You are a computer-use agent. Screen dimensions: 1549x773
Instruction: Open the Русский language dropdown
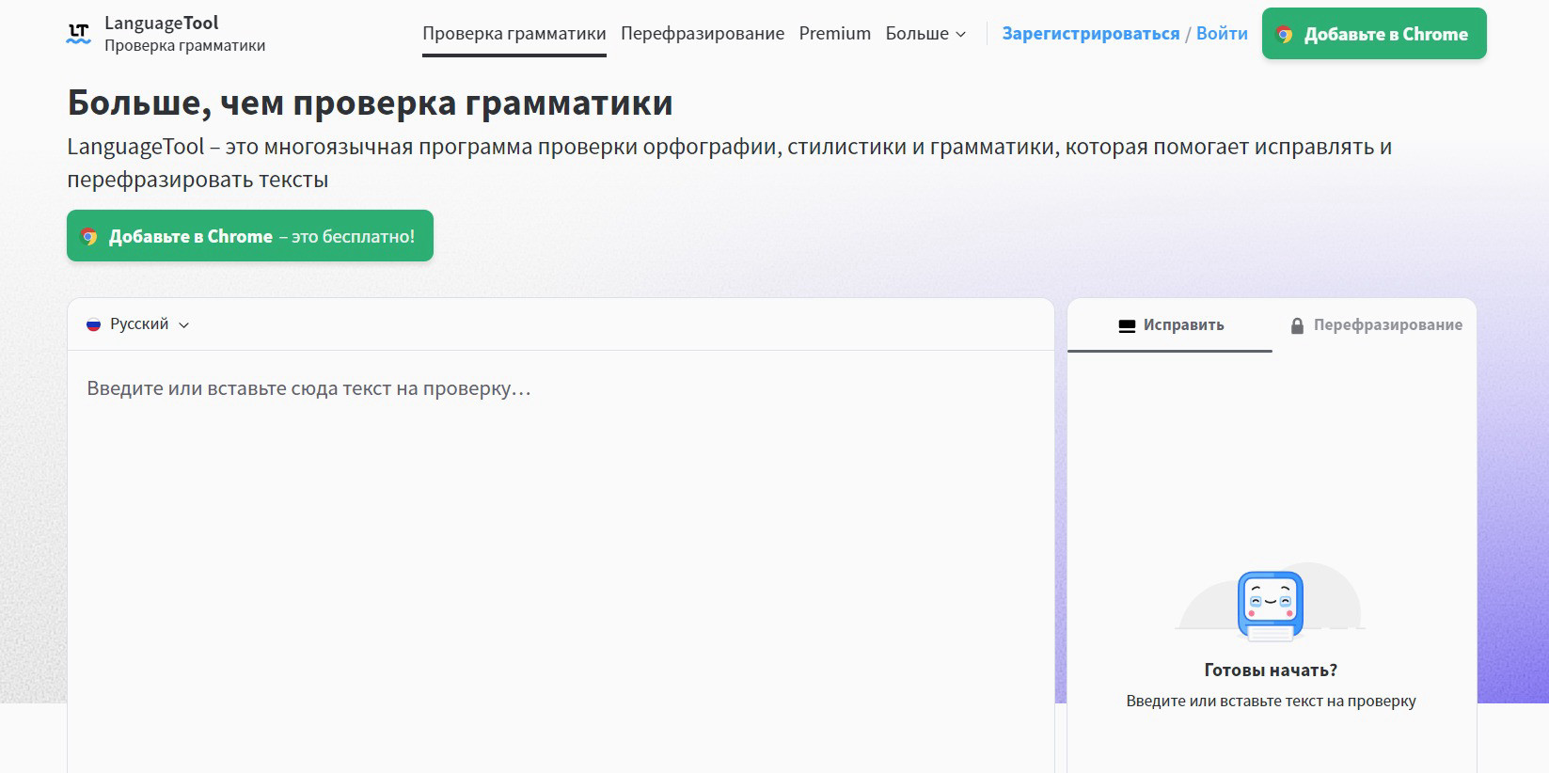[138, 324]
